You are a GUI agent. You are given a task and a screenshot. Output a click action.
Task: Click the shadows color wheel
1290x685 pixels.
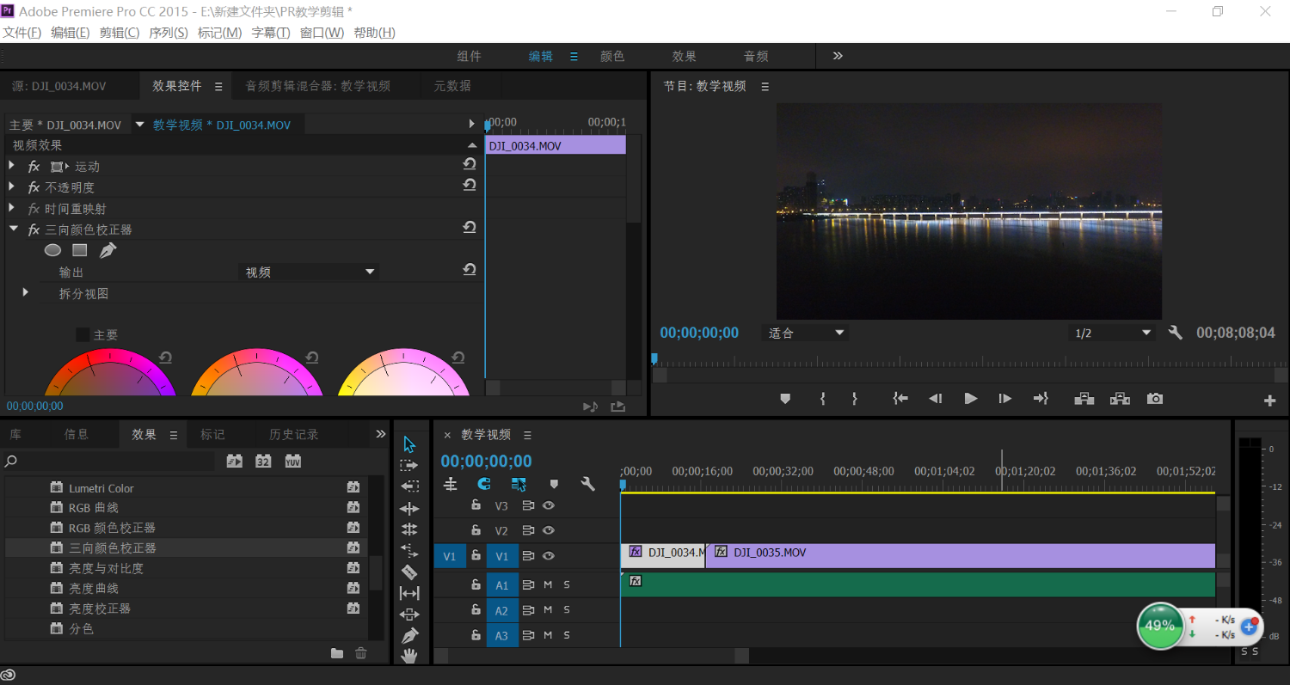click(x=110, y=373)
